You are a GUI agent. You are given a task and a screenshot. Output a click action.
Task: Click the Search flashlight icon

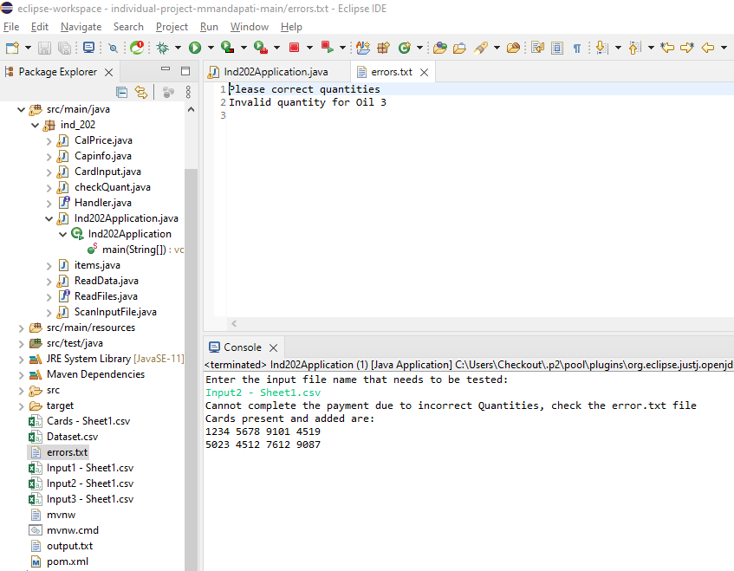pyautogui.click(x=481, y=48)
